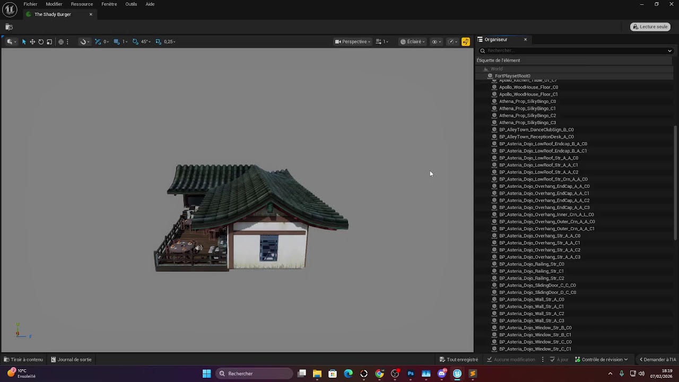Open viewport performance settings dropdown
The width and height of the screenshot is (679, 382).
pos(452,41)
